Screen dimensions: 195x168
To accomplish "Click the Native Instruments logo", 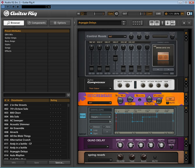I will pos(190,14).
